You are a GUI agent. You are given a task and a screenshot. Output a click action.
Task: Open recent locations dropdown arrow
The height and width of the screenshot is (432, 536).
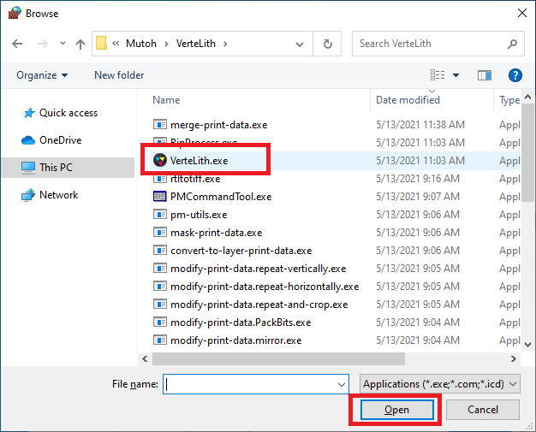pyautogui.click(x=63, y=44)
